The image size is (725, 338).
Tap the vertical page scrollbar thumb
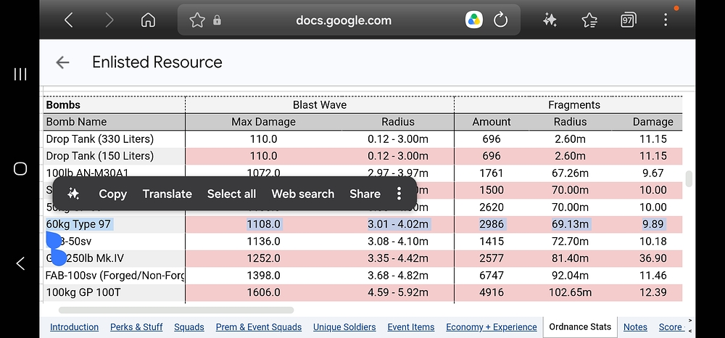[x=689, y=178]
